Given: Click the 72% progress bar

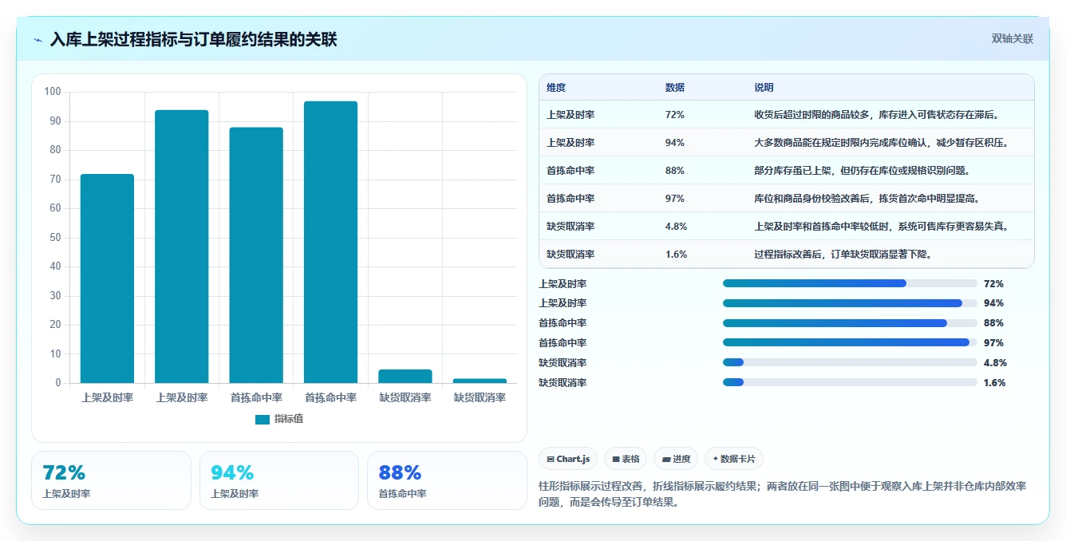Looking at the screenshot, I should [850, 283].
